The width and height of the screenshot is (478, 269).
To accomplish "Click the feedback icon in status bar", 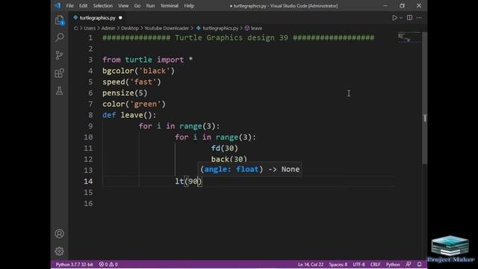I will 409,264.
